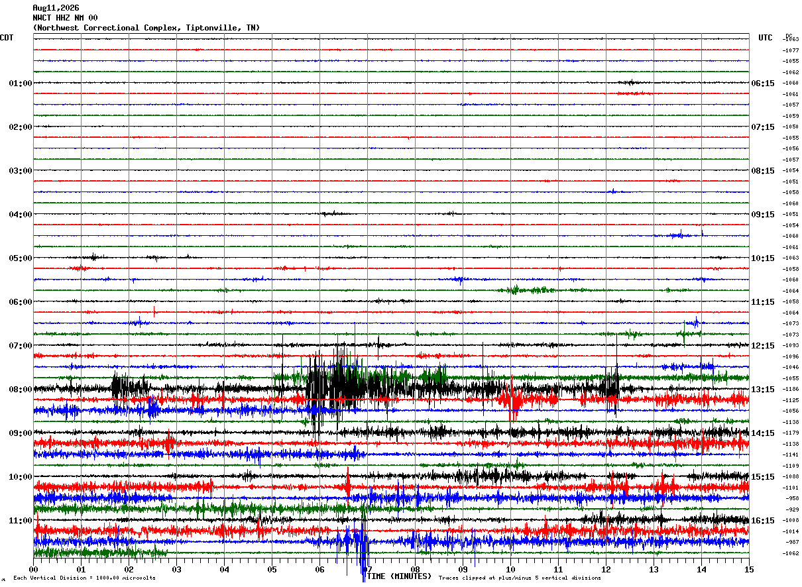Select the DC offset value -1125
Viewport: 802px width, 587px height.
click(791, 400)
